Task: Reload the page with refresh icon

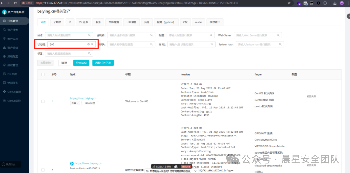Action: 15,3
